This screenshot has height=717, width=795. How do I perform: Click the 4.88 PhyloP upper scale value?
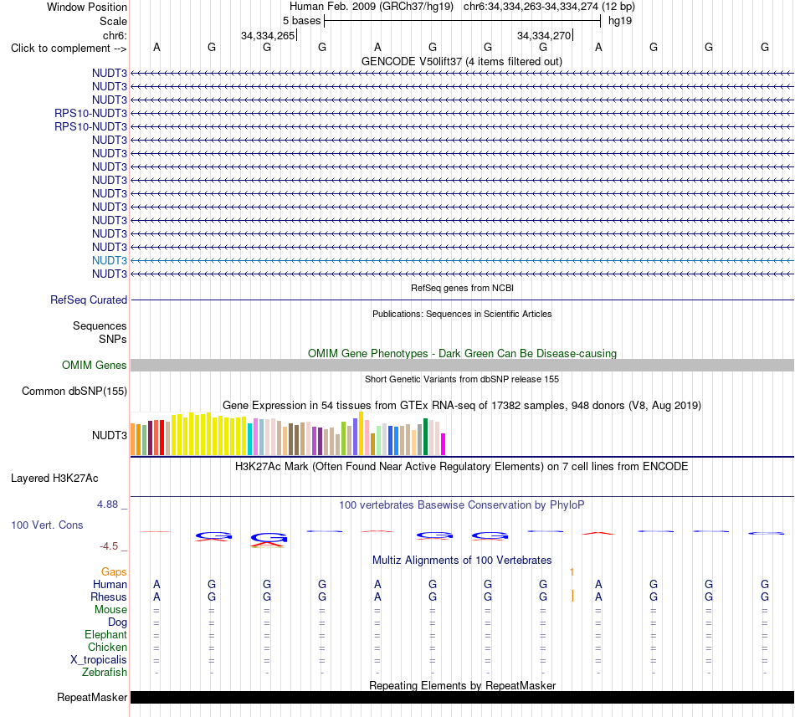[x=107, y=504]
